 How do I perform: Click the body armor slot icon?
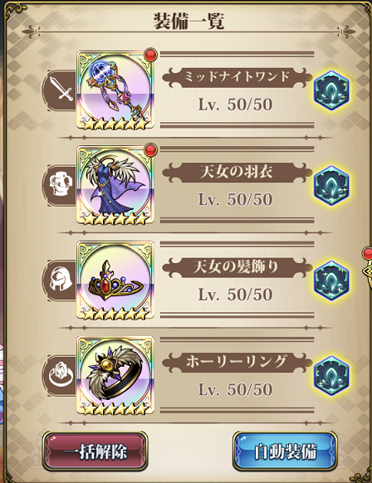point(61,185)
